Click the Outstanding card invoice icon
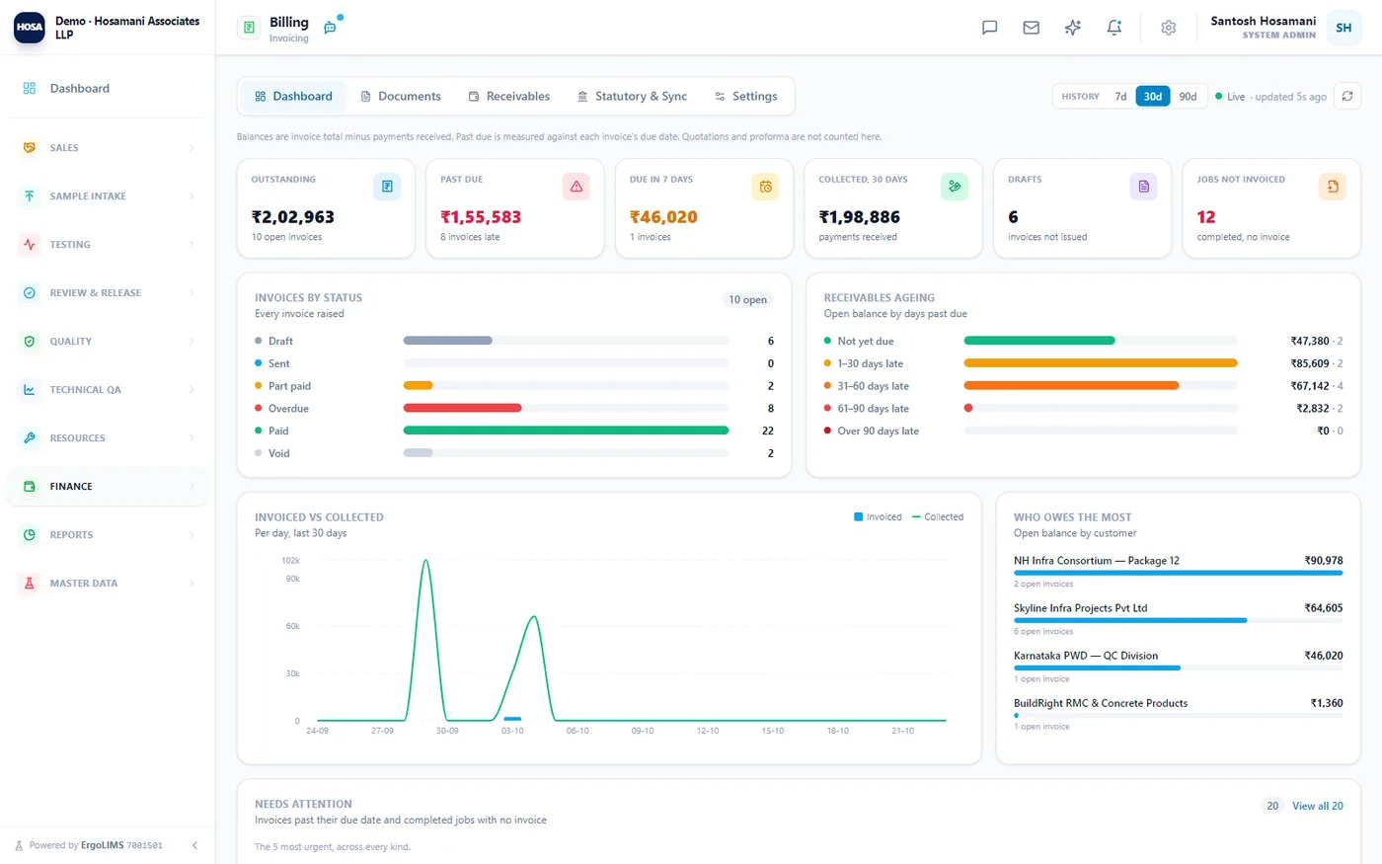This screenshot has height=864, width=1382. point(387,187)
